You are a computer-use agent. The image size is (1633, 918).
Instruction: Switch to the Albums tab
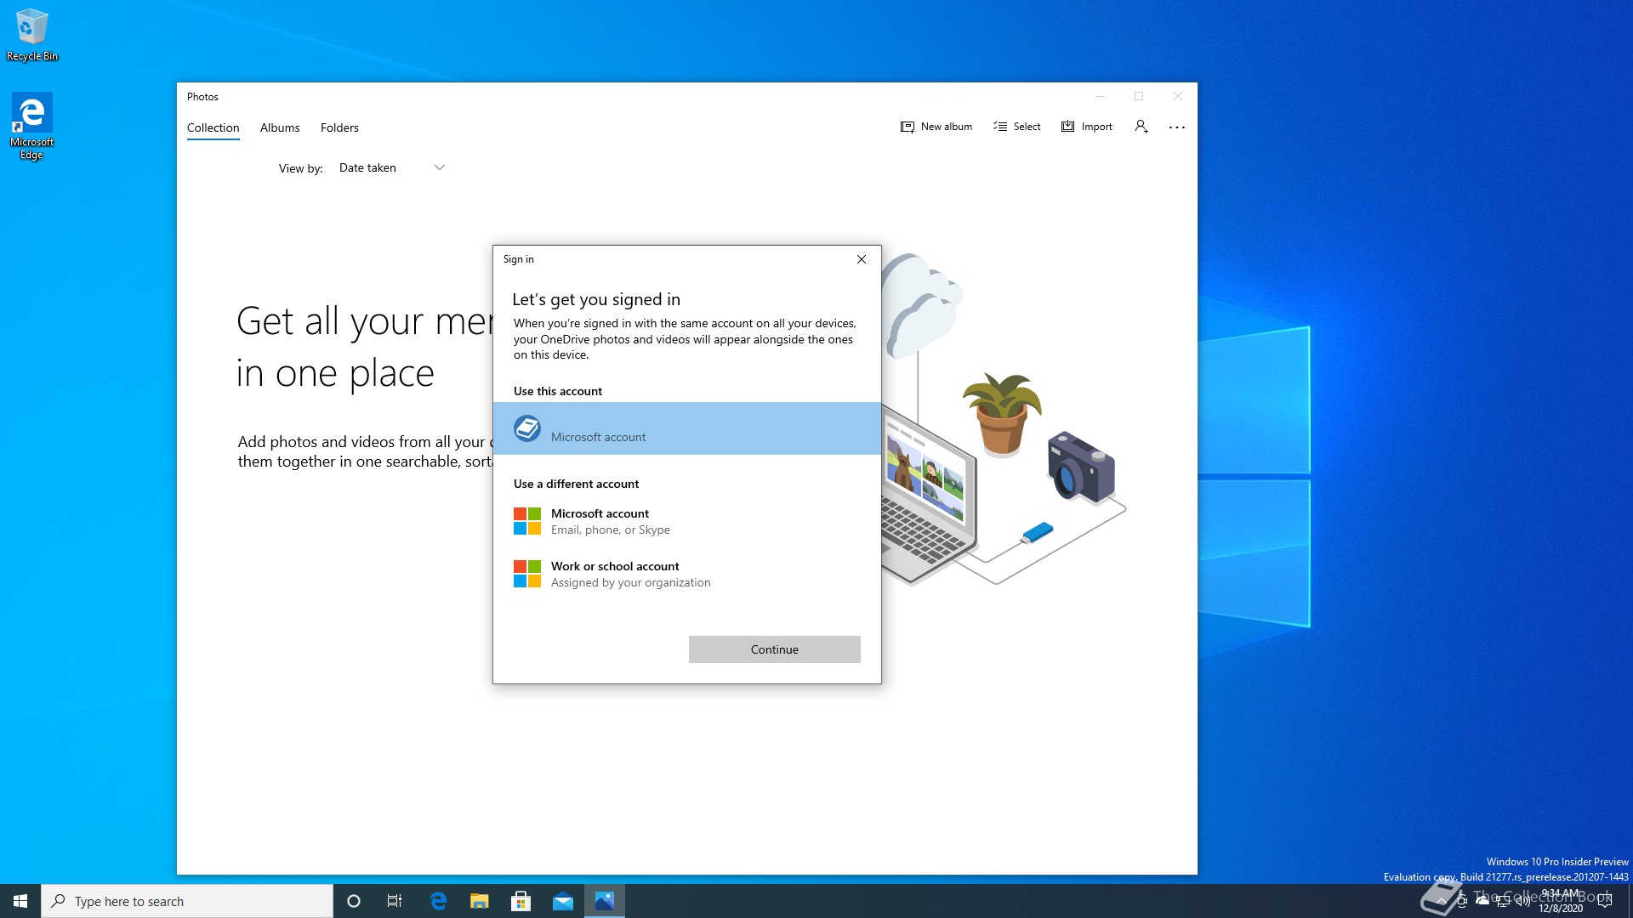[x=280, y=127]
